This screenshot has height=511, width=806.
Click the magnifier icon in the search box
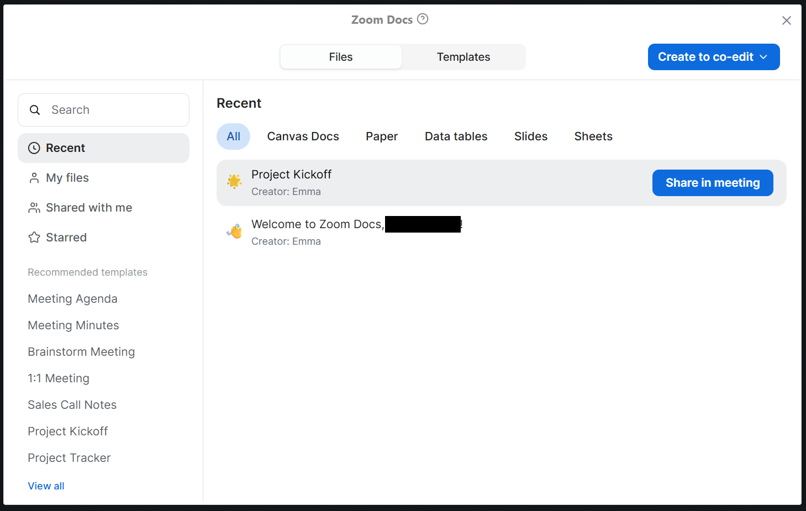[35, 110]
